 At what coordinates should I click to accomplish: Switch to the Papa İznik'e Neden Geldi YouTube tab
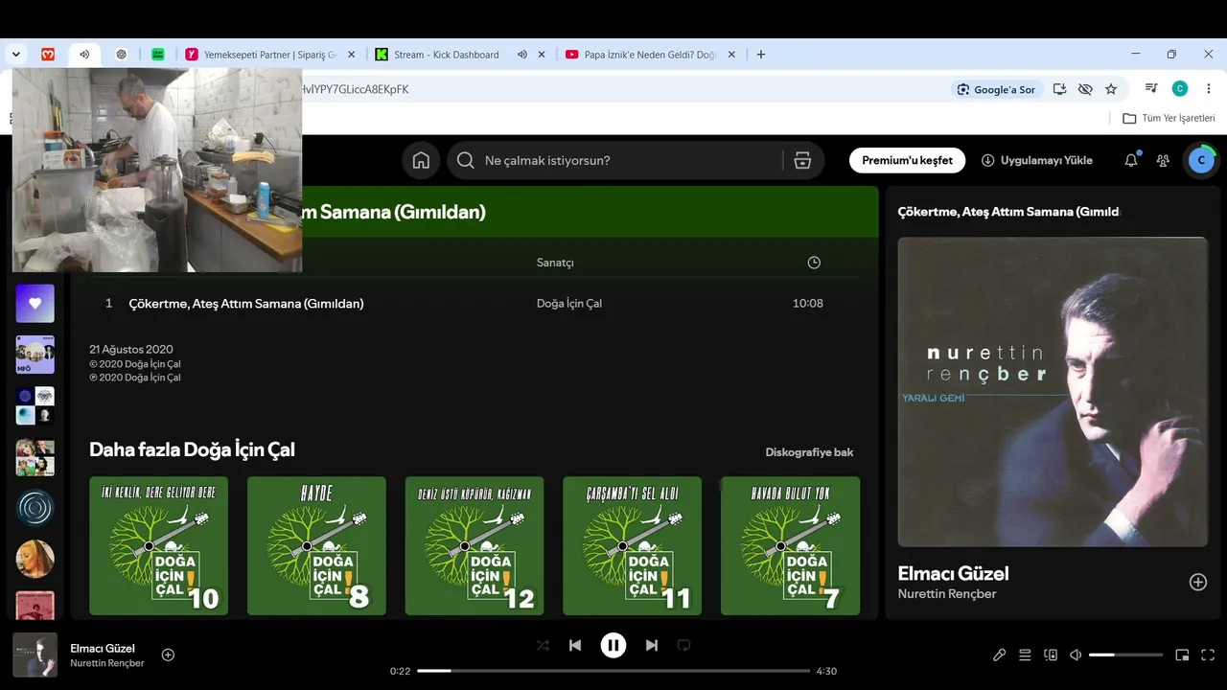tap(651, 55)
